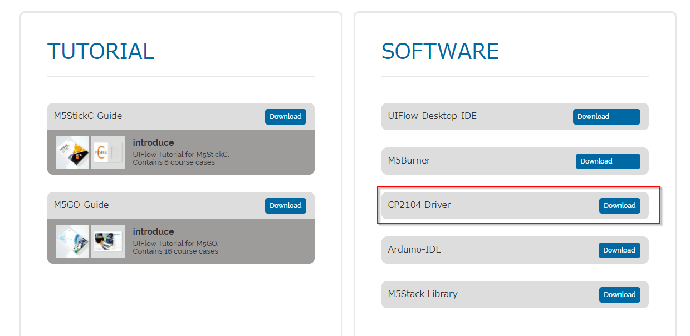Download the M5Burner tool
This screenshot has width=690, height=336.
point(608,161)
